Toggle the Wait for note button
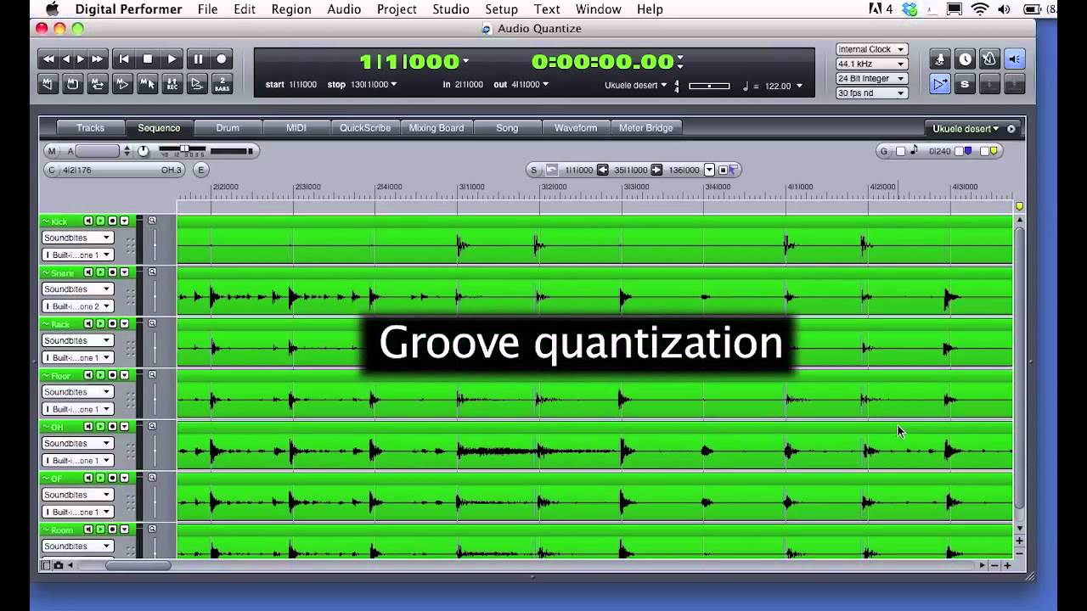This screenshot has width=1087, height=611. [x=197, y=83]
